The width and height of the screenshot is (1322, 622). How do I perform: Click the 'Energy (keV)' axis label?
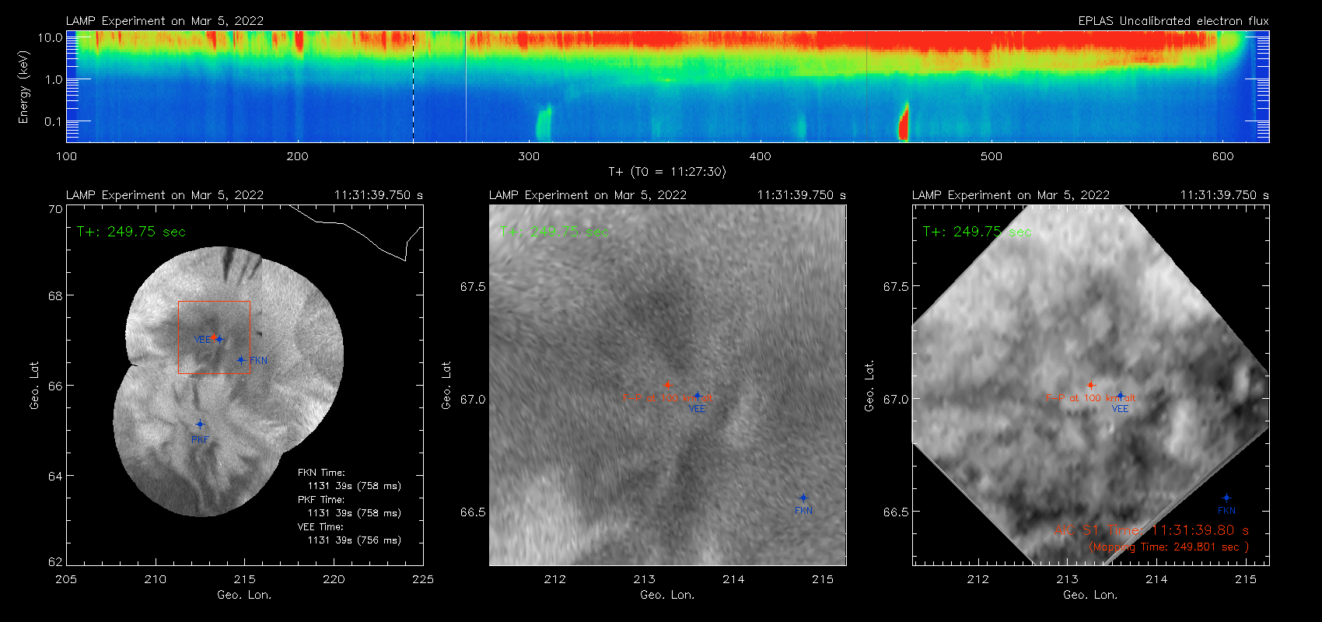coord(24,87)
